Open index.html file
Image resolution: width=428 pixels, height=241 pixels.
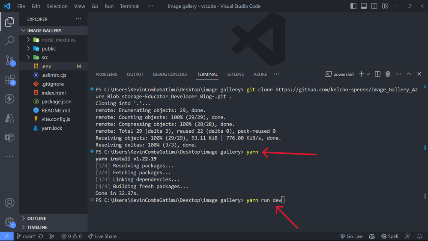(54, 93)
